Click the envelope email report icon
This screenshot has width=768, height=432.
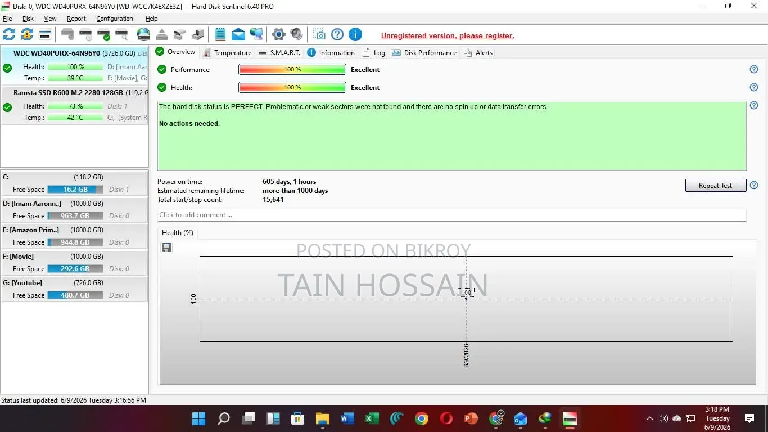pyautogui.click(x=238, y=34)
